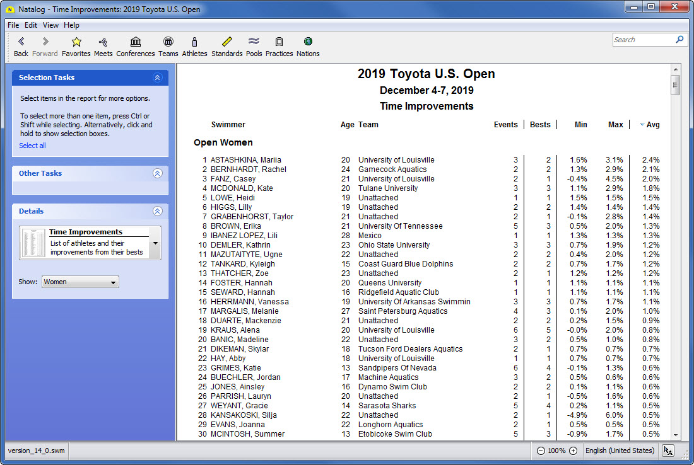Open the Pools waves icon

pos(254,42)
